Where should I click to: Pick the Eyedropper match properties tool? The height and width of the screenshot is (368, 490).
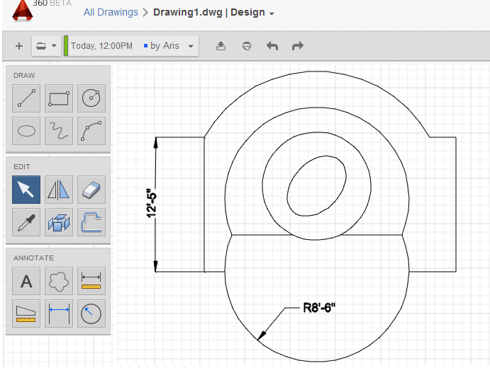pyautogui.click(x=26, y=222)
